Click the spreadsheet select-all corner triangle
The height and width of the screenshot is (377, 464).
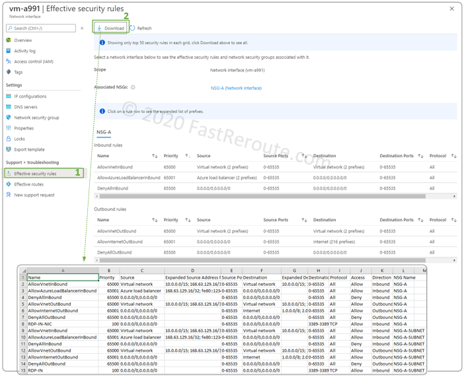(23, 271)
